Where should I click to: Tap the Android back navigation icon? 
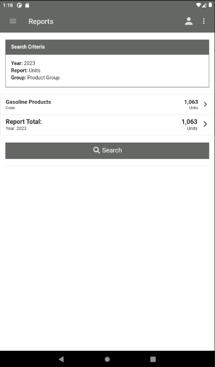pos(61,359)
